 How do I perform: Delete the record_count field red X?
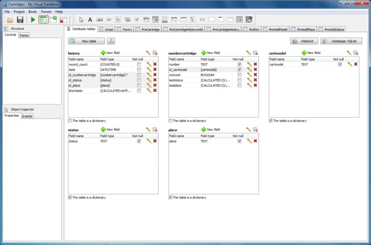(x=155, y=64)
